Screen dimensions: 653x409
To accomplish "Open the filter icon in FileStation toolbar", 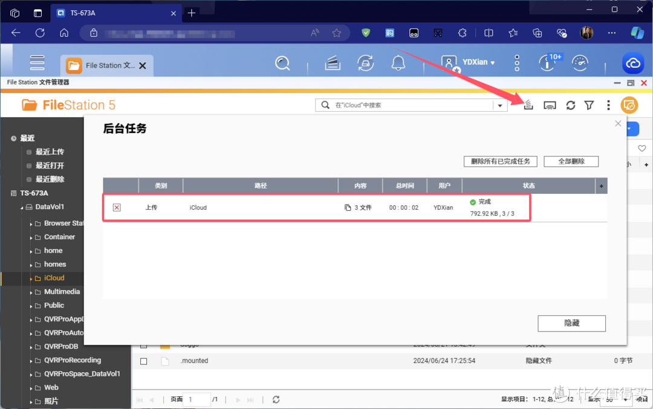I will coord(589,105).
